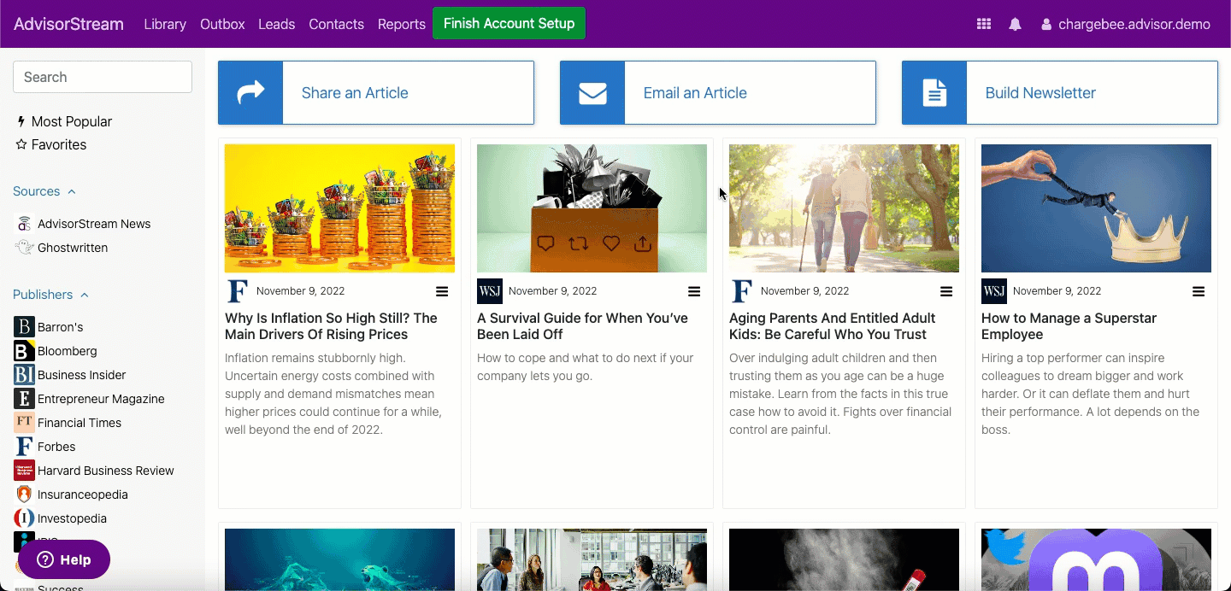Click the Investopedia logo icon

point(24,518)
